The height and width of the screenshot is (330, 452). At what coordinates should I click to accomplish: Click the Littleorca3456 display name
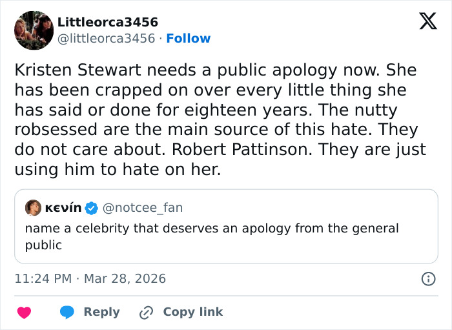click(108, 23)
